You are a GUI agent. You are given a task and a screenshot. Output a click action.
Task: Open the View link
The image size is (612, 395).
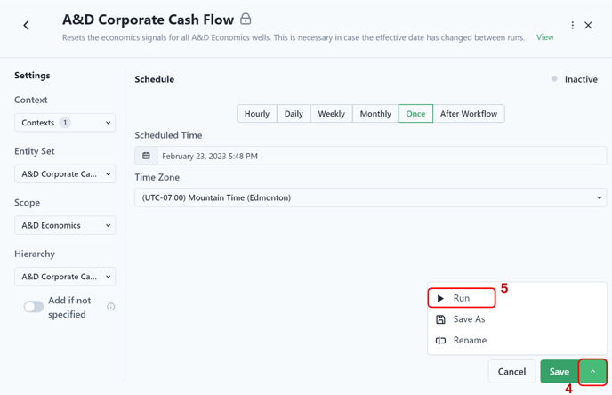tap(545, 37)
